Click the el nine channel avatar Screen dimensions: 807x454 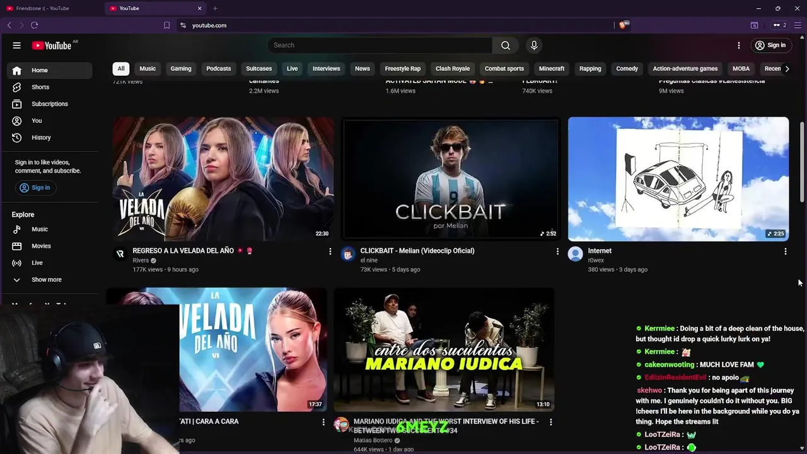pos(348,254)
